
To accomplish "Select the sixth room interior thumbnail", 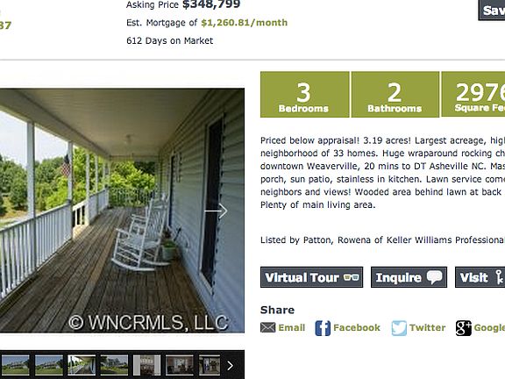I will click(x=180, y=365).
